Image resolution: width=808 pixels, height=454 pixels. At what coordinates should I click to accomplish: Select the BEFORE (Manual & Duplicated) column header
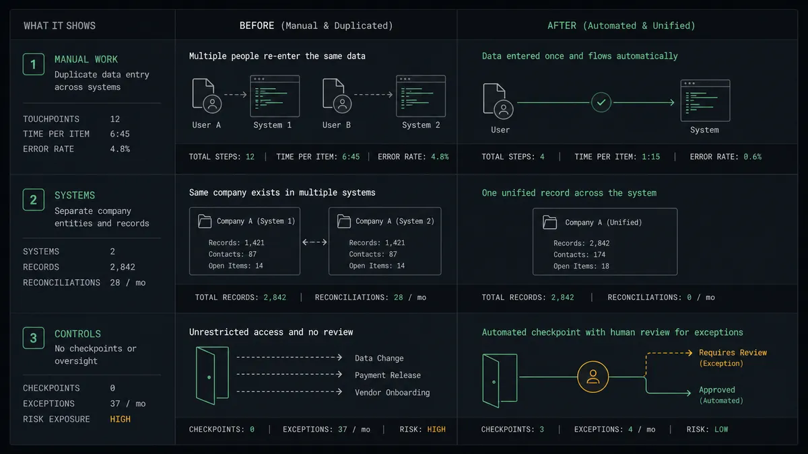point(316,26)
